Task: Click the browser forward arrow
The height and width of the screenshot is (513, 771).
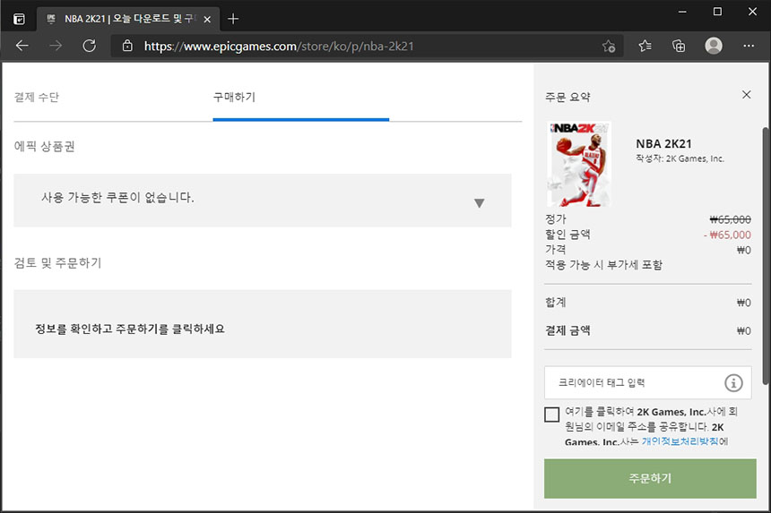Action: tap(56, 46)
